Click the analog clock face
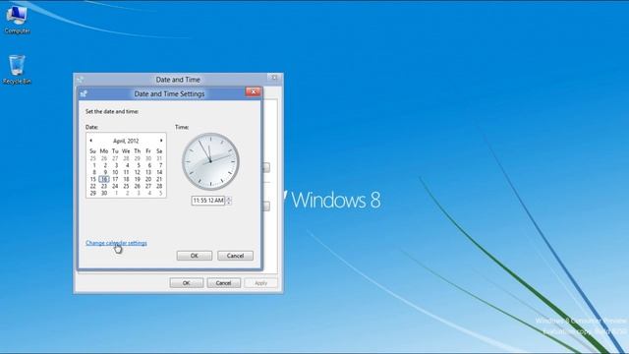Screen dimensions: 629x354 click(x=210, y=161)
